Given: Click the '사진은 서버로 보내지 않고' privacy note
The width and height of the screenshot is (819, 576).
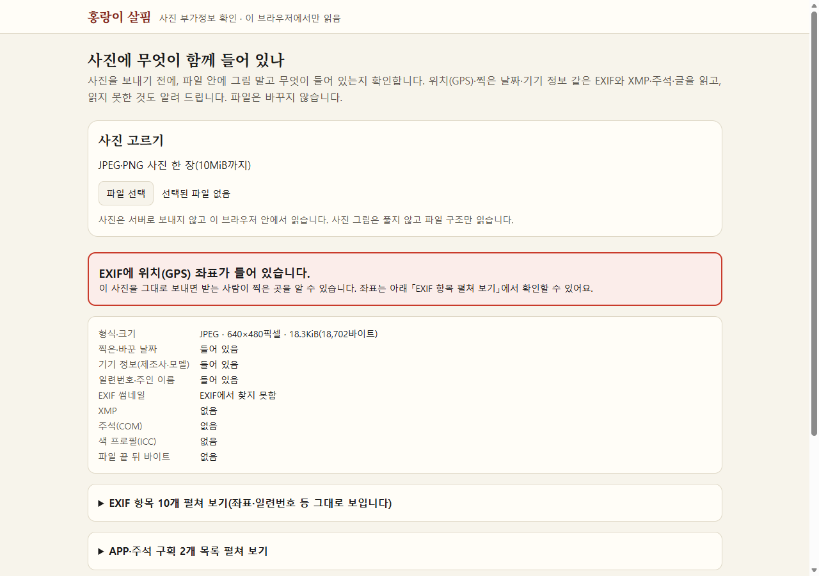Looking at the screenshot, I should (306, 220).
